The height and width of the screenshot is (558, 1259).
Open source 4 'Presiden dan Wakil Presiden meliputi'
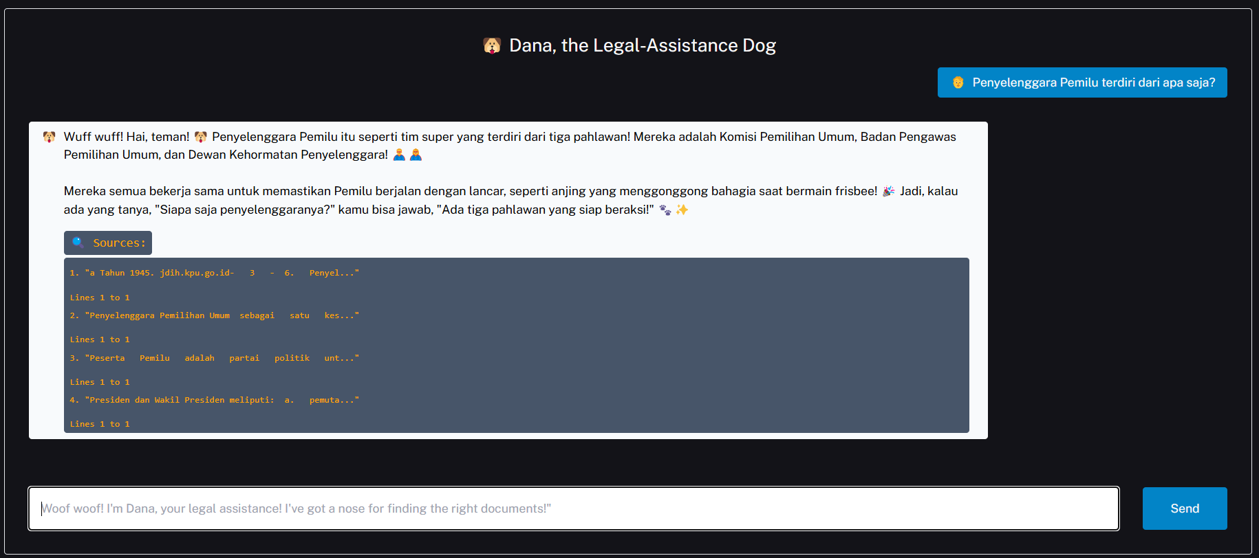click(214, 400)
